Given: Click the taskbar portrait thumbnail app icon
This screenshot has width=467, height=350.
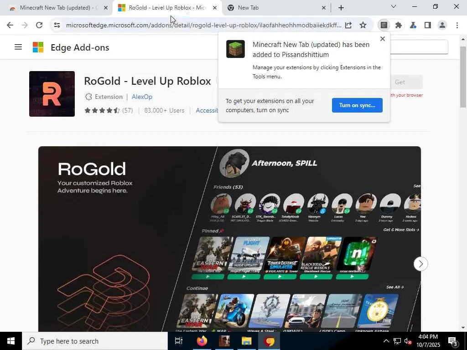Looking at the screenshot, I should pyautogui.click(x=224, y=341).
